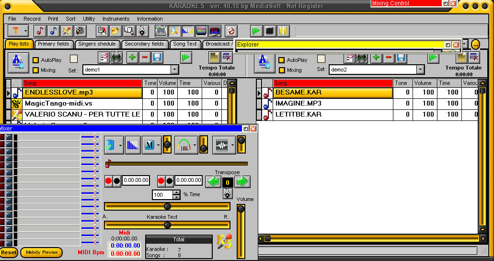
Task: Open the Instruments menu
Action: [x=116, y=19]
